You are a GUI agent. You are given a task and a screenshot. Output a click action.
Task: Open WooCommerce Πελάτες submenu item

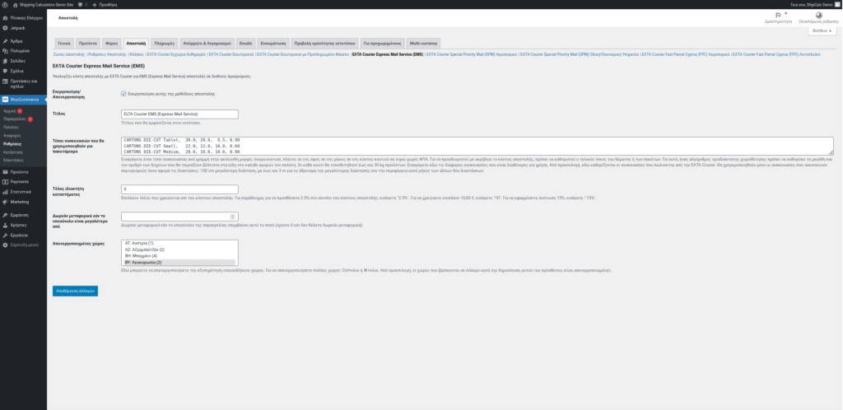coord(11,128)
